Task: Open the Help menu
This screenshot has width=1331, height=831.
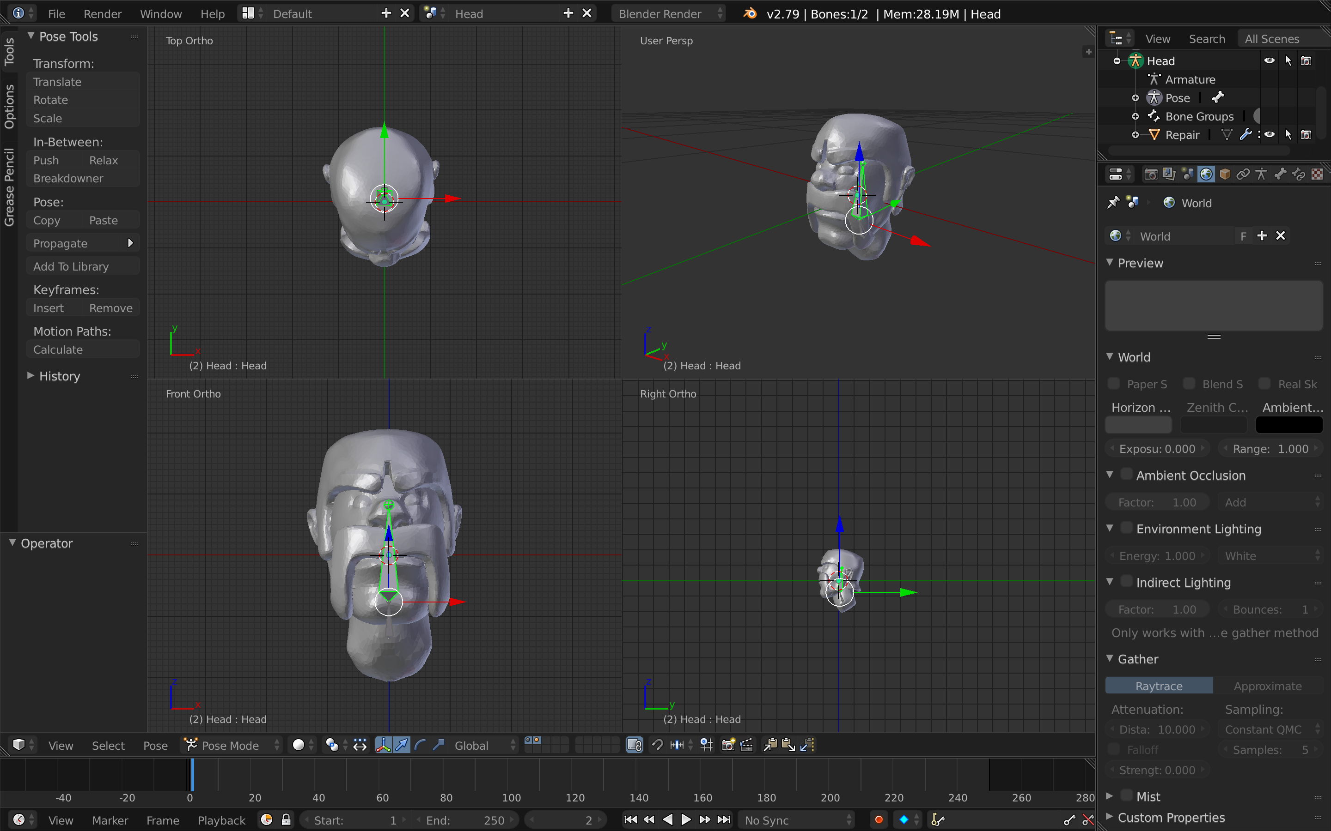Action: pyautogui.click(x=212, y=14)
